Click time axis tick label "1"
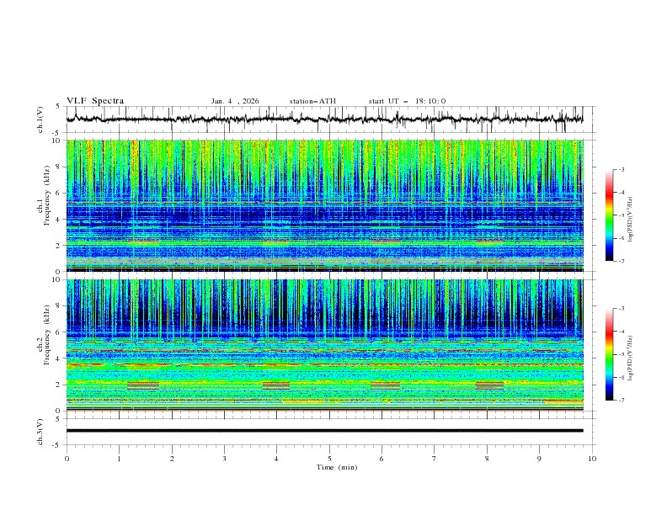Viewport: 667px width, 515px height. (119, 459)
